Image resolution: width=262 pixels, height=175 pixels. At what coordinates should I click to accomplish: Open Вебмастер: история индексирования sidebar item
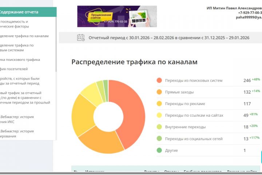point(17,134)
